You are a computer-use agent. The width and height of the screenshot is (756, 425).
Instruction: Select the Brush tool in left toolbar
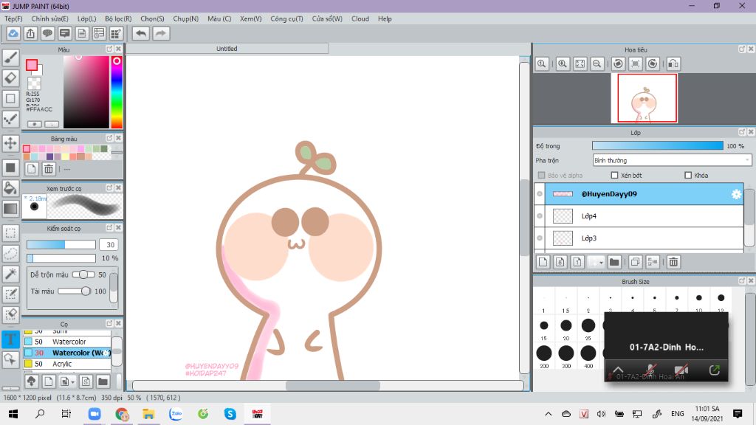point(10,58)
